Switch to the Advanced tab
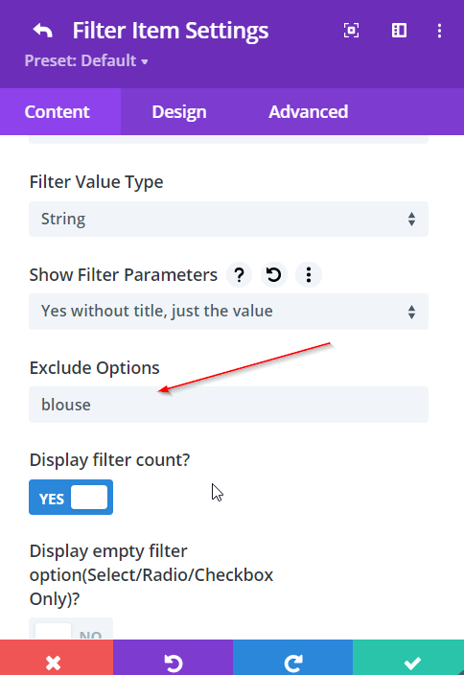The image size is (464, 675). coord(308,112)
